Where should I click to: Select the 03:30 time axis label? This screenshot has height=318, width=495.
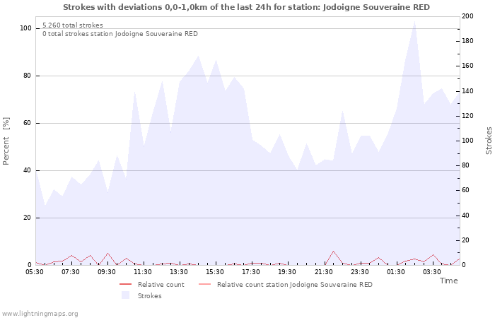click(x=431, y=272)
